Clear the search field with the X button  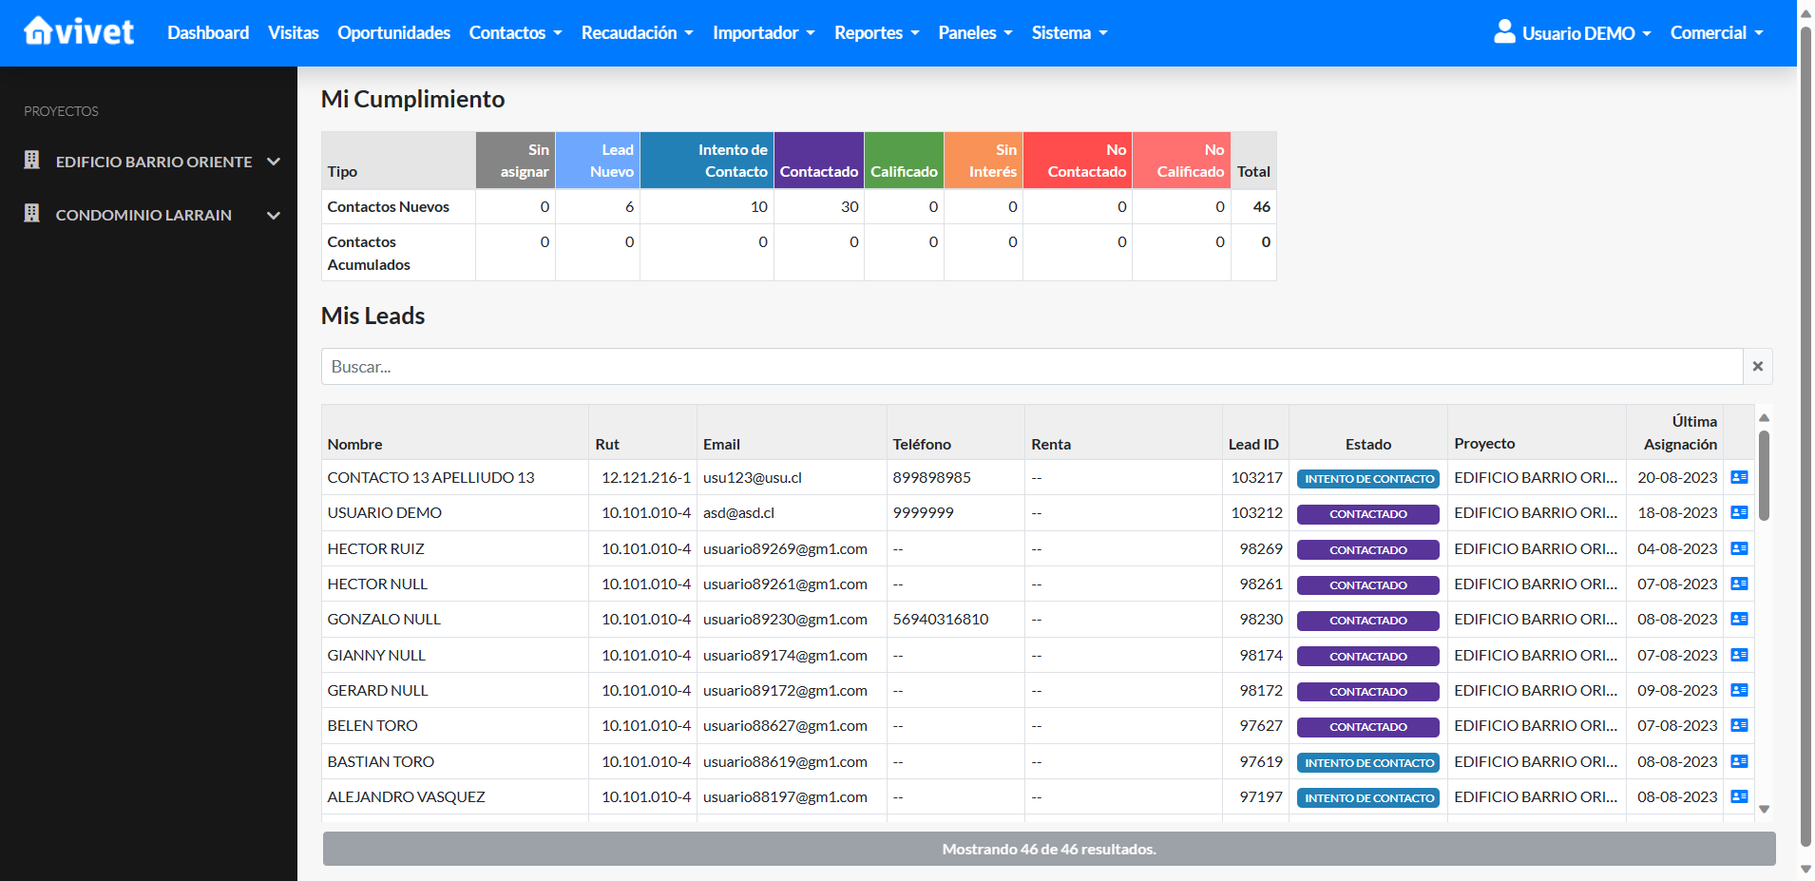point(1757,367)
